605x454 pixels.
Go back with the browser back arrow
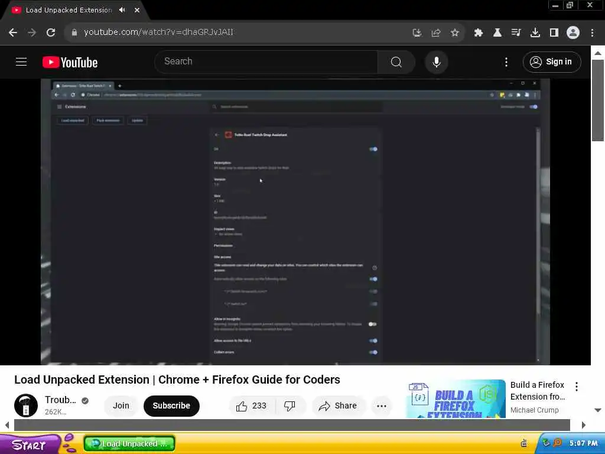point(13,33)
